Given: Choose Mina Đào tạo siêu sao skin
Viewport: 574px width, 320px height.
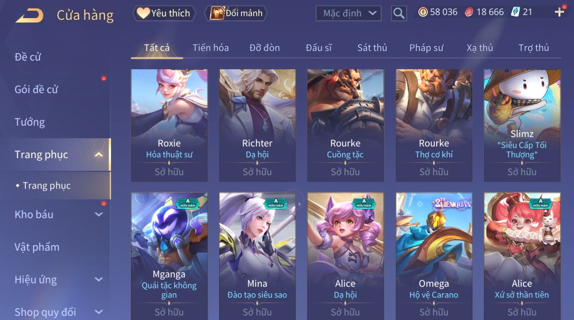Looking at the screenshot, I should click(x=257, y=256).
